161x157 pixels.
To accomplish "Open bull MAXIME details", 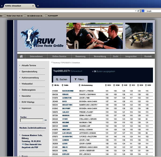I will coord(66,122).
